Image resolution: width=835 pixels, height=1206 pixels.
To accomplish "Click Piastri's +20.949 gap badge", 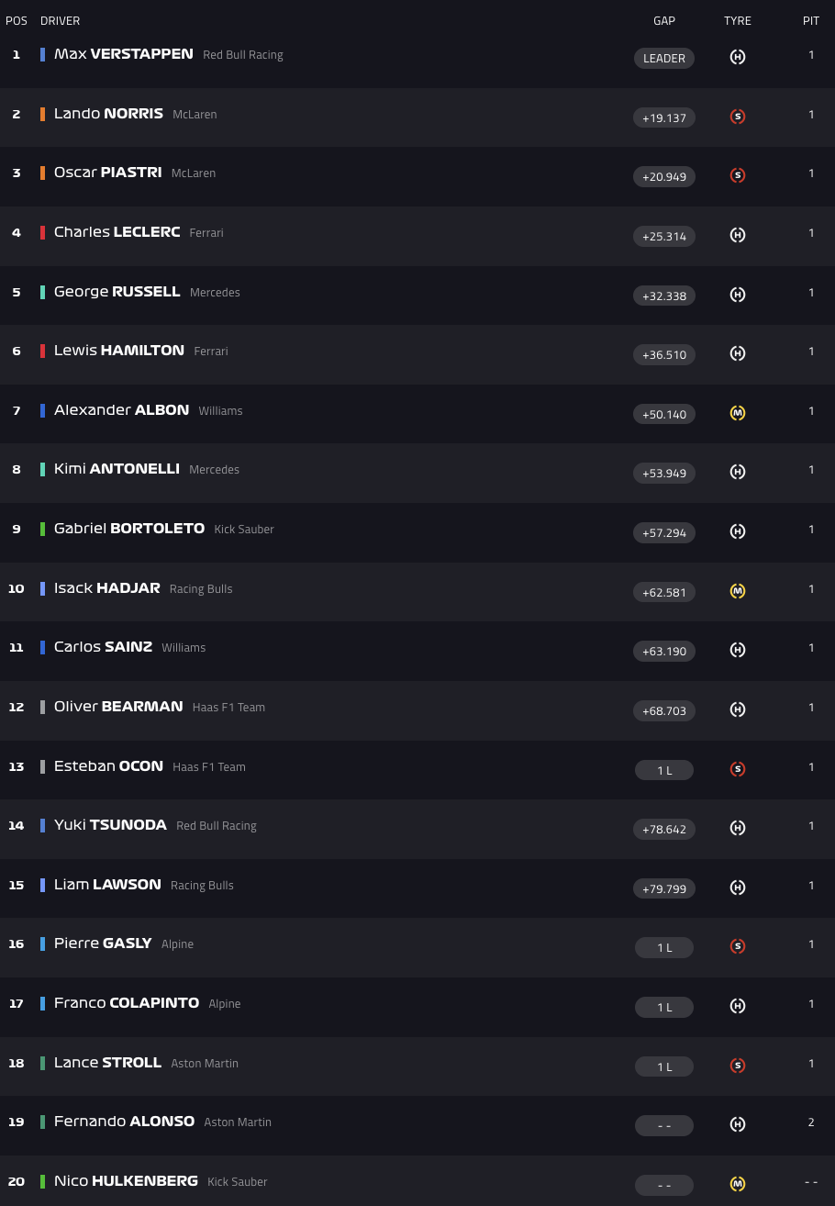I will 664,176.
